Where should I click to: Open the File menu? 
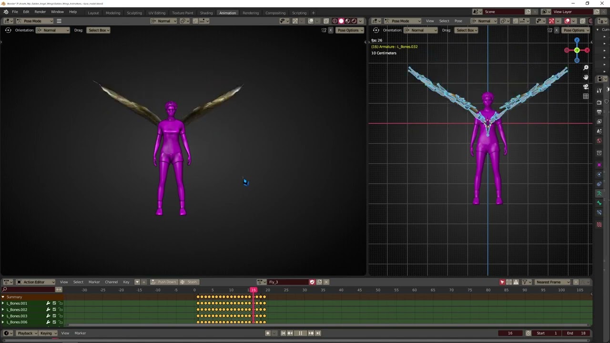15,11
